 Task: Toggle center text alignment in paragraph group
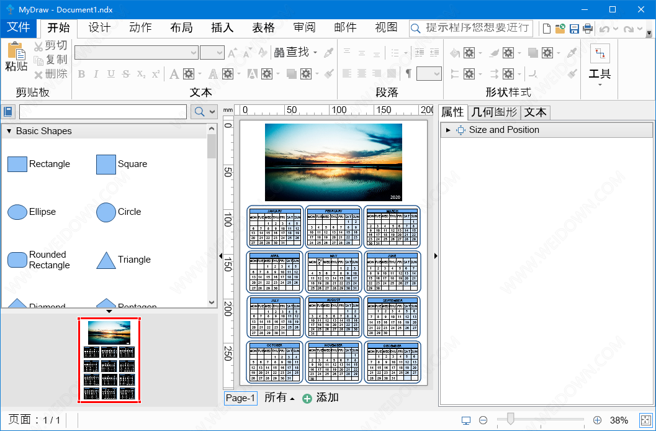362,74
